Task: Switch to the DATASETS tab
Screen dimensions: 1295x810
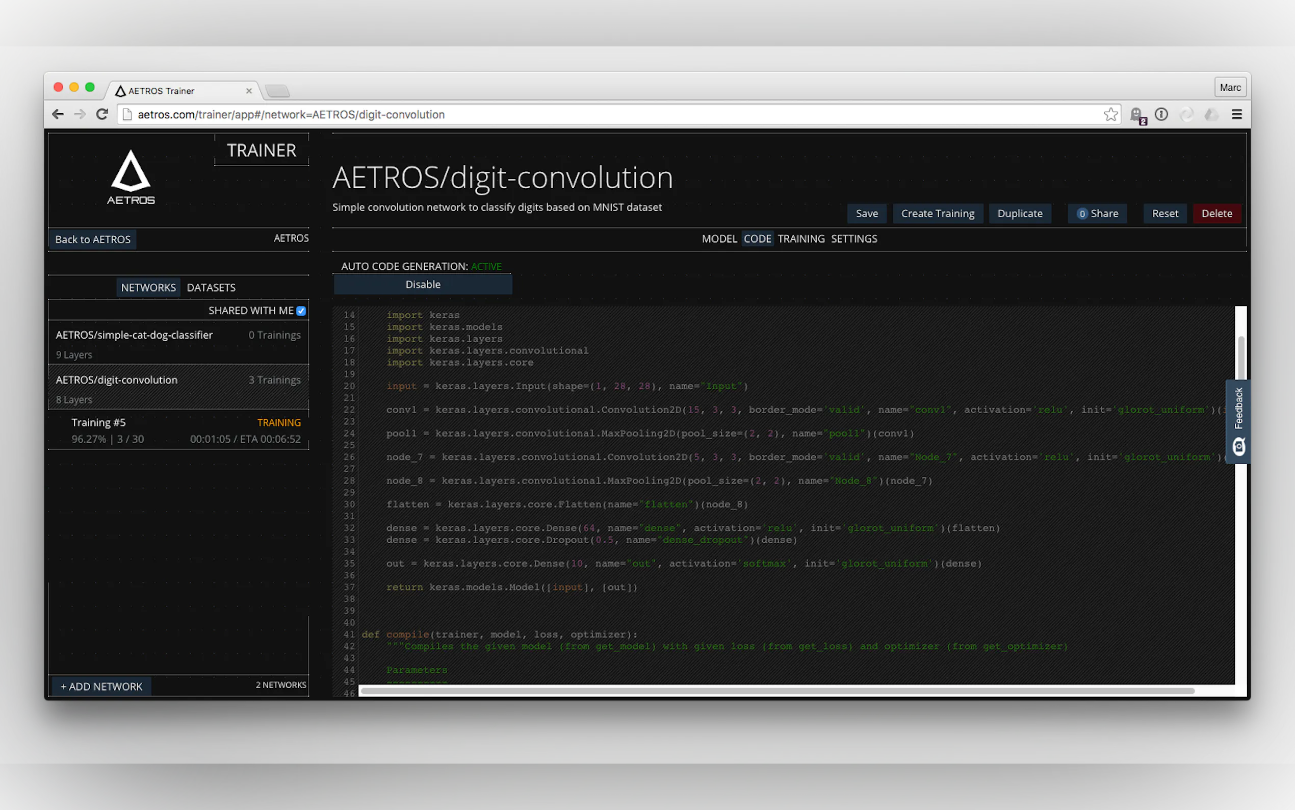Action: coord(211,288)
